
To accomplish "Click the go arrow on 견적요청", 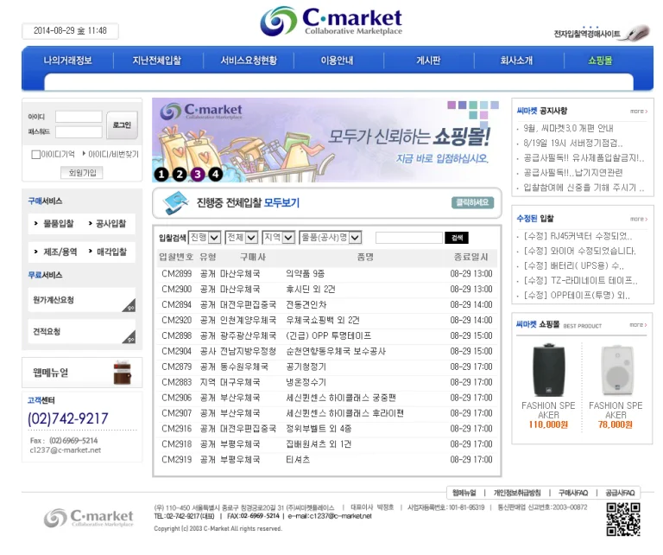I will tap(129, 337).
